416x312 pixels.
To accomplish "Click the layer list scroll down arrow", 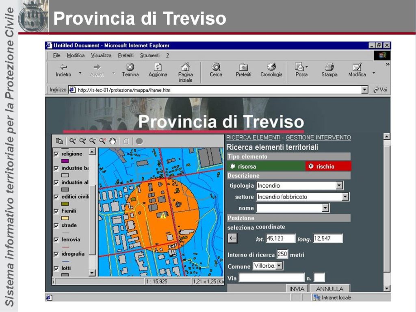I will click(x=92, y=273).
